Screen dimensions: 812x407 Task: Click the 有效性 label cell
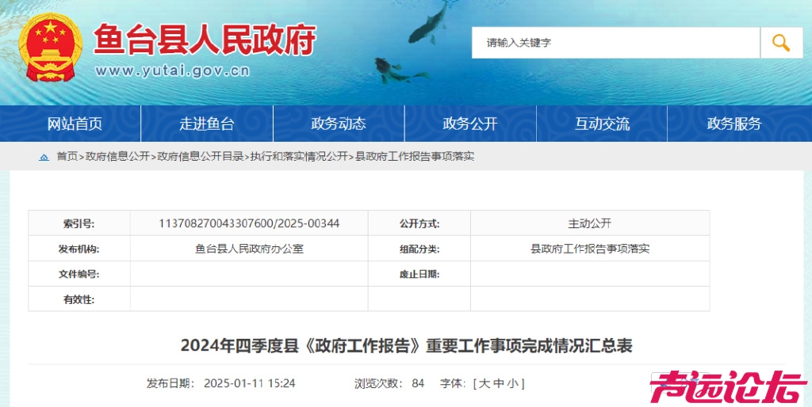coord(79,299)
